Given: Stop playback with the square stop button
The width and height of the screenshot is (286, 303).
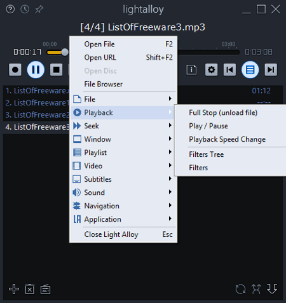Looking at the screenshot, I should click(x=57, y=69).
